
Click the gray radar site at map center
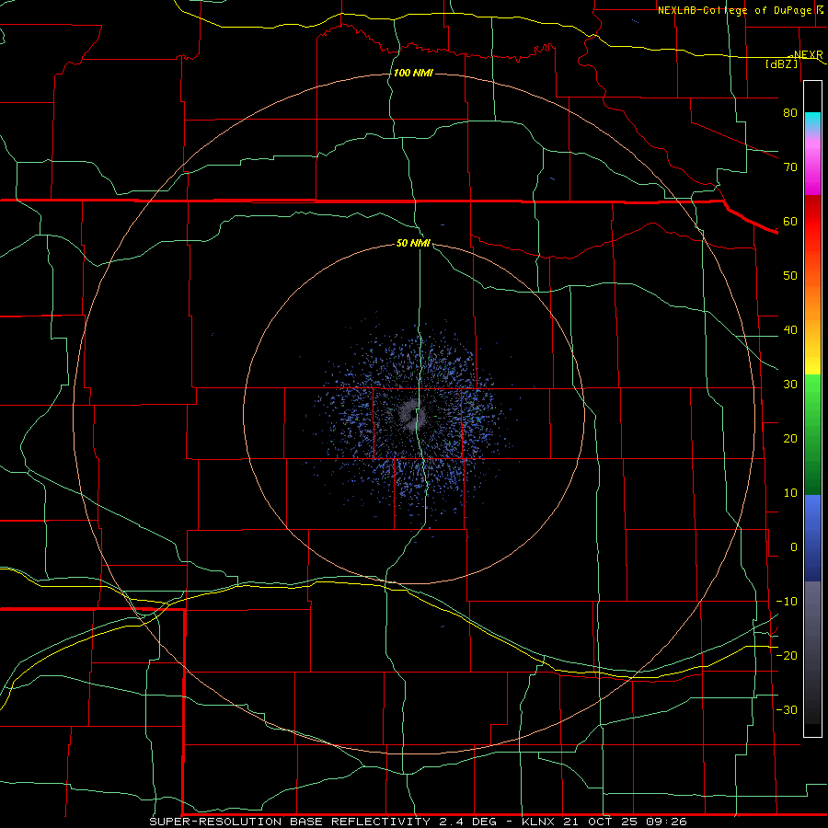(412, 413)
